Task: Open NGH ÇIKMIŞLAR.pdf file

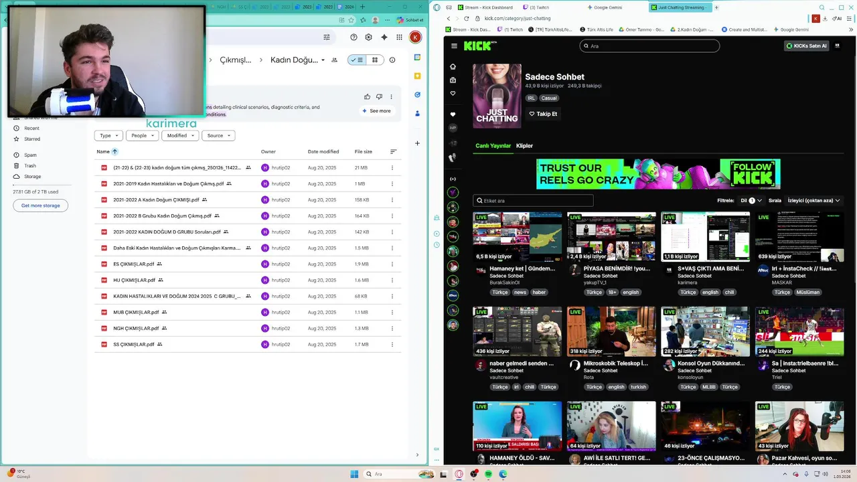Action: tap(136, 329)
